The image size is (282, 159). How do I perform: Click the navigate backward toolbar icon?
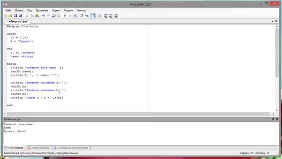(54, 16)
